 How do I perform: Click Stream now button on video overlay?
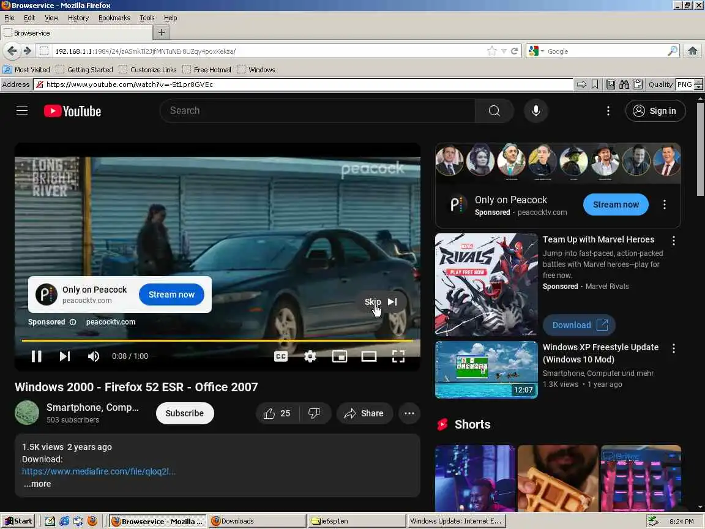[x=171, y=295]
